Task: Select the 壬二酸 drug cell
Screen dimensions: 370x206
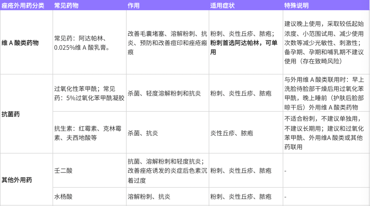Action: [x=63, y=170]
